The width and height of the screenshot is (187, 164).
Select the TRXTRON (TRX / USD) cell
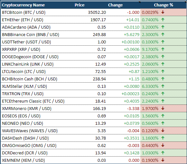point(23,94)
